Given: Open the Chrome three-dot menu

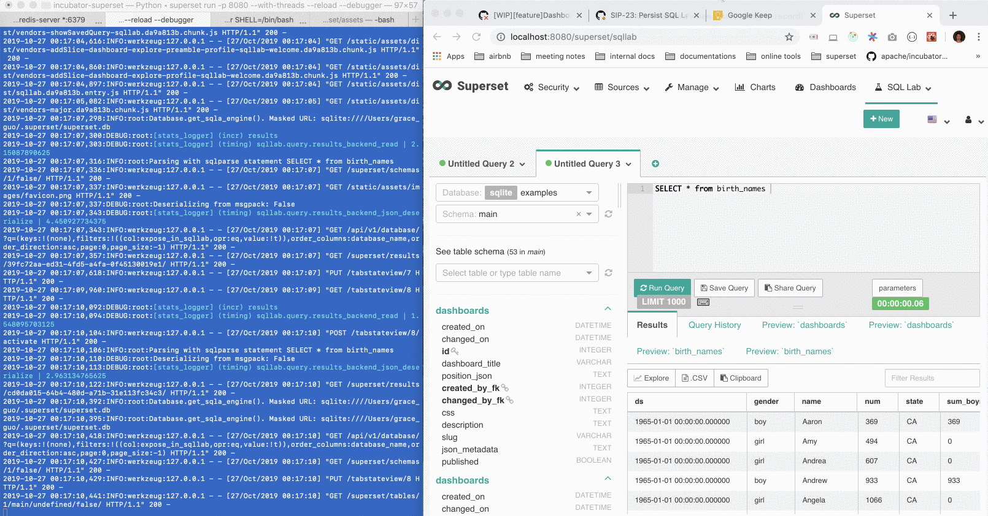Looking at the screenshot, I should (978, 37).
